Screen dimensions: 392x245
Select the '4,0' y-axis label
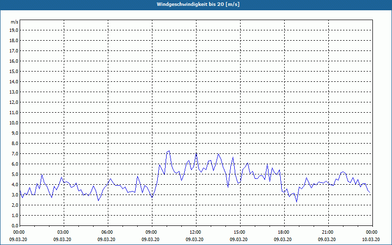[15, 185]
